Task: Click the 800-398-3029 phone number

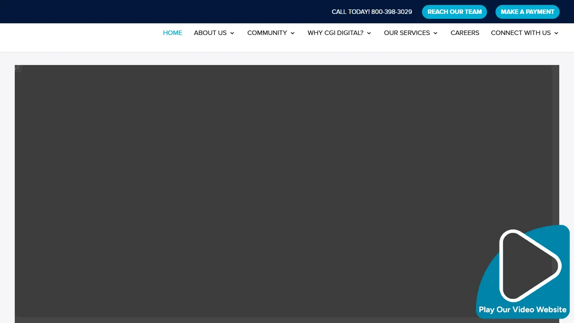Action: point(391,12)
